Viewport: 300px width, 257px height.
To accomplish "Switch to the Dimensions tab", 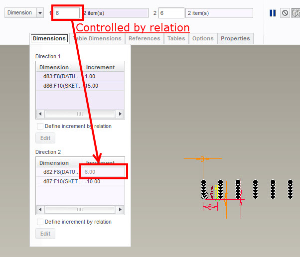I will (x=49, y=38).
